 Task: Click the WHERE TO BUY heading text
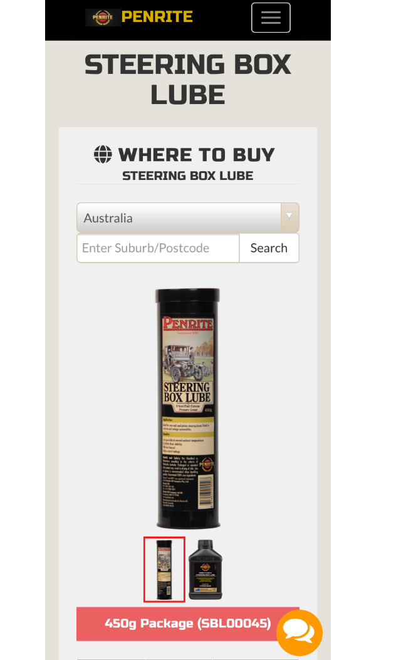tap(197, 154)
